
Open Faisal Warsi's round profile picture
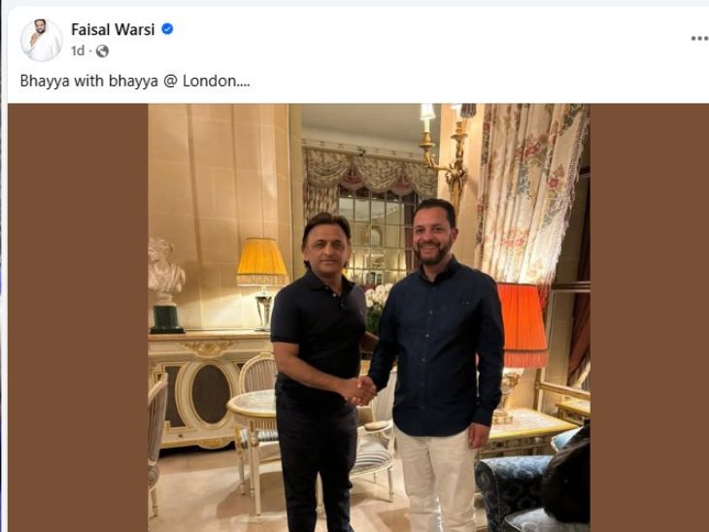pyautogui.click(x=41, y=40)
